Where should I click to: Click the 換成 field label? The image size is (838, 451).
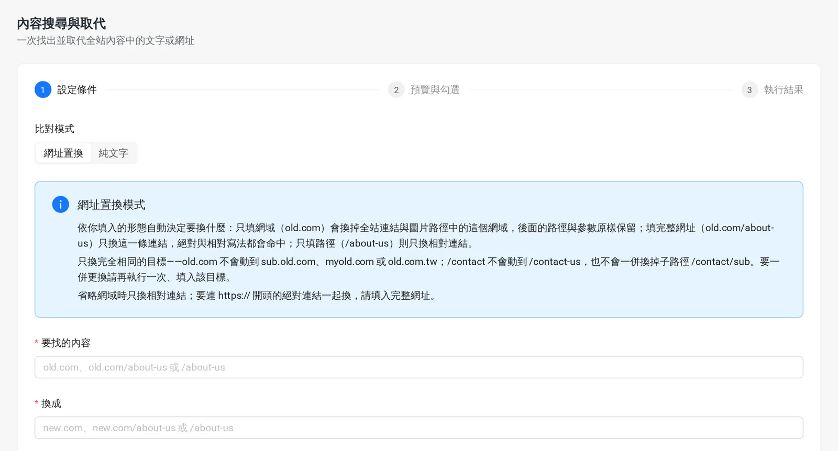51,404
